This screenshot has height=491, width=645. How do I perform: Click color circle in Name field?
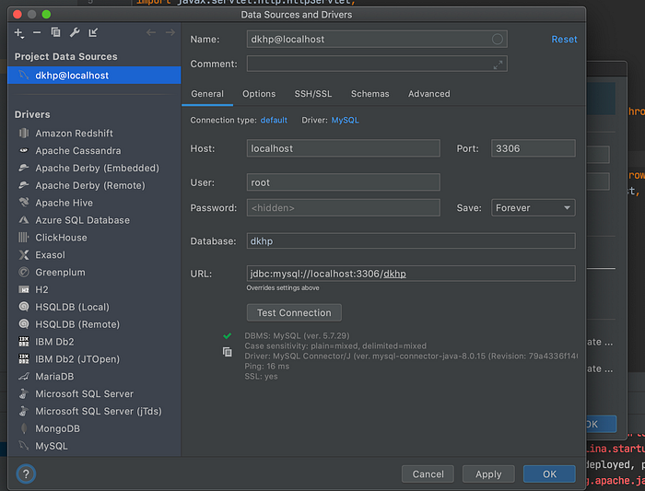click(x=497, y=39)
